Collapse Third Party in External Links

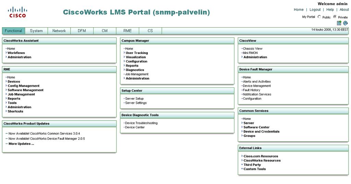click(x=252, y=165)
